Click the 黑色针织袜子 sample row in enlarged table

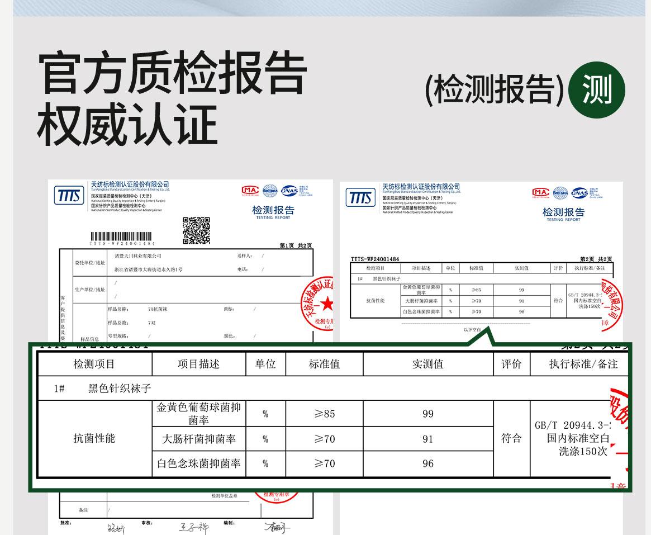pyautogui.click(x=120, y=389)
